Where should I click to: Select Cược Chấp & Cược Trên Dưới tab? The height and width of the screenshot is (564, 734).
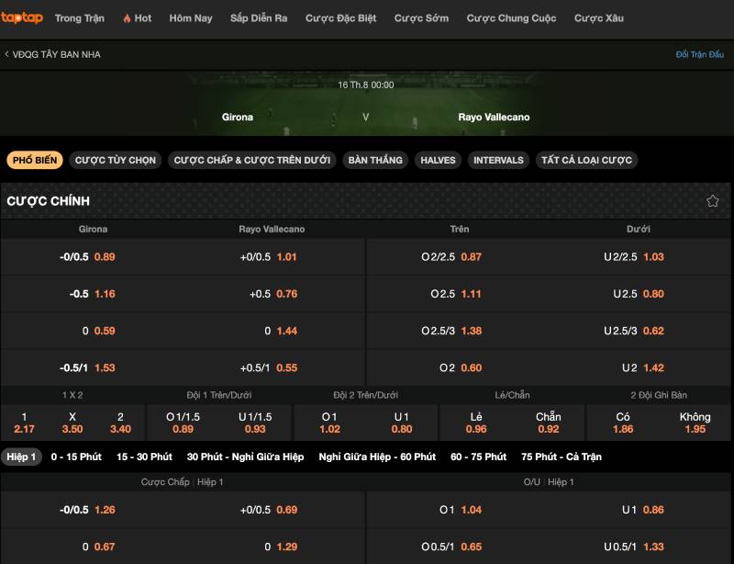click(251, 160)
